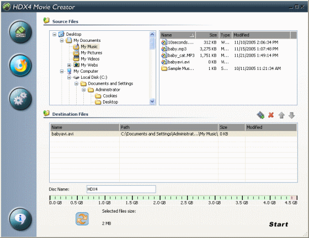Collapse the My Computer tree node

click(x=62, y=72)
